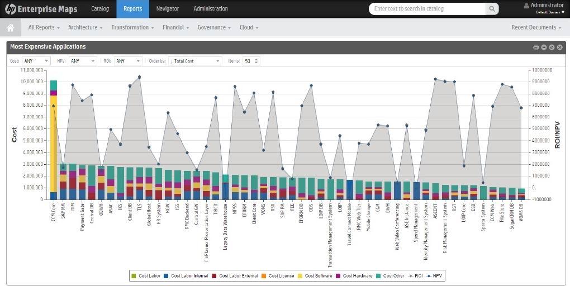Click the TLS ROI data point
This screenshot has width=570, height=286.
click(x=139, y=77)
